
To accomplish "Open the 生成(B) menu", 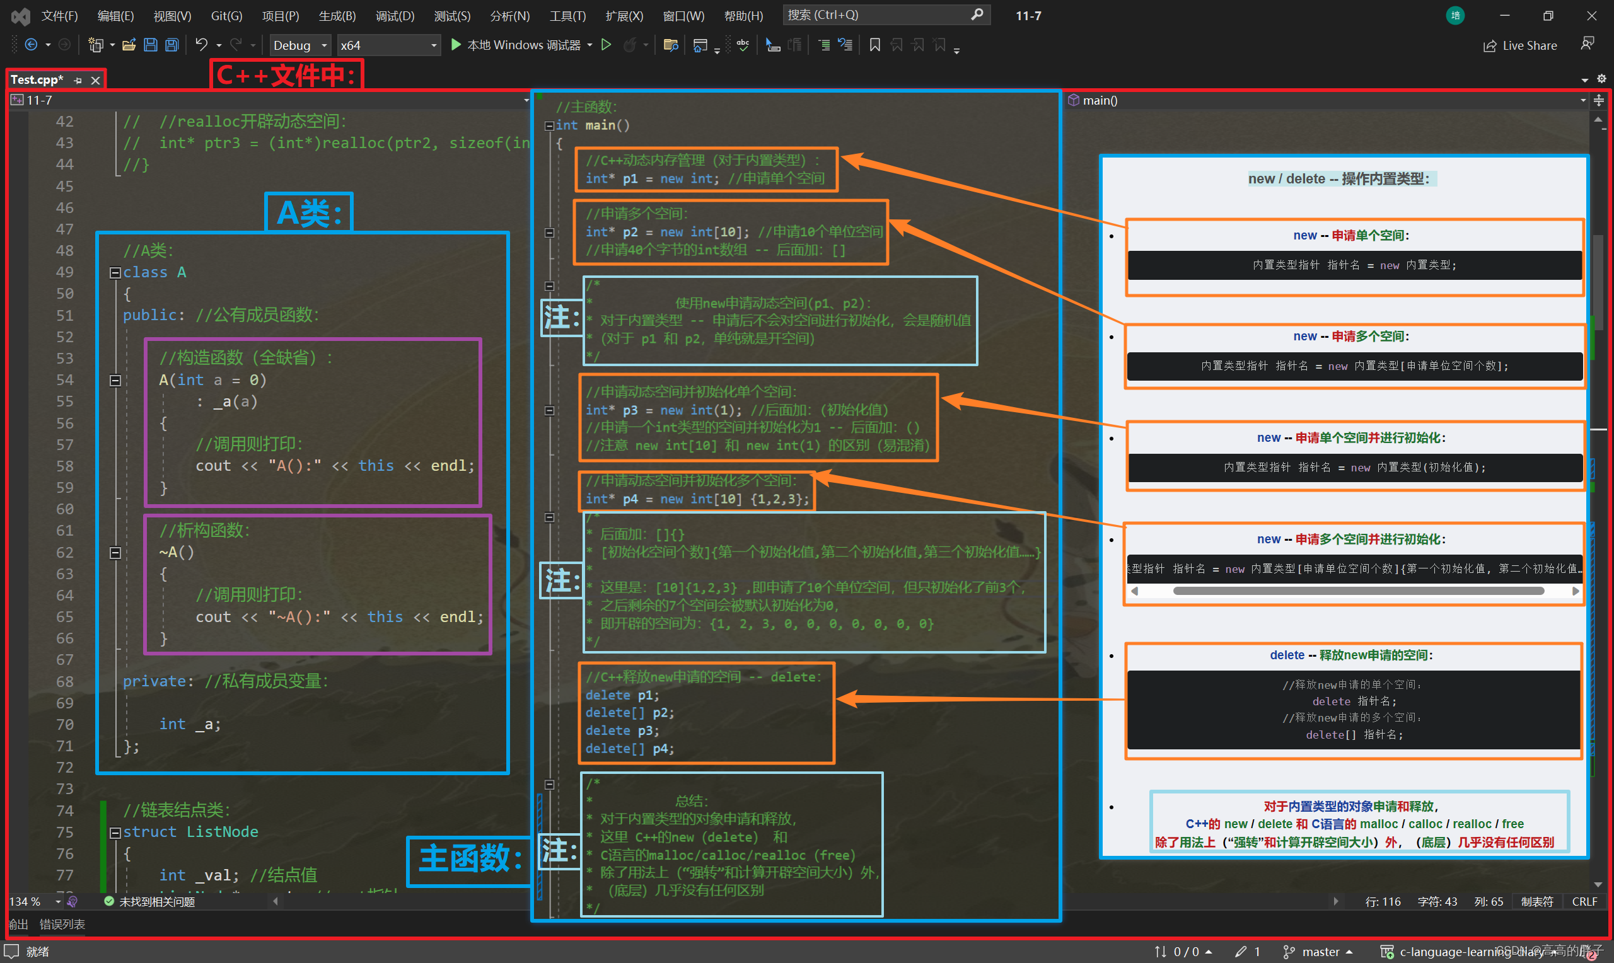I will [x=337, y=16].
